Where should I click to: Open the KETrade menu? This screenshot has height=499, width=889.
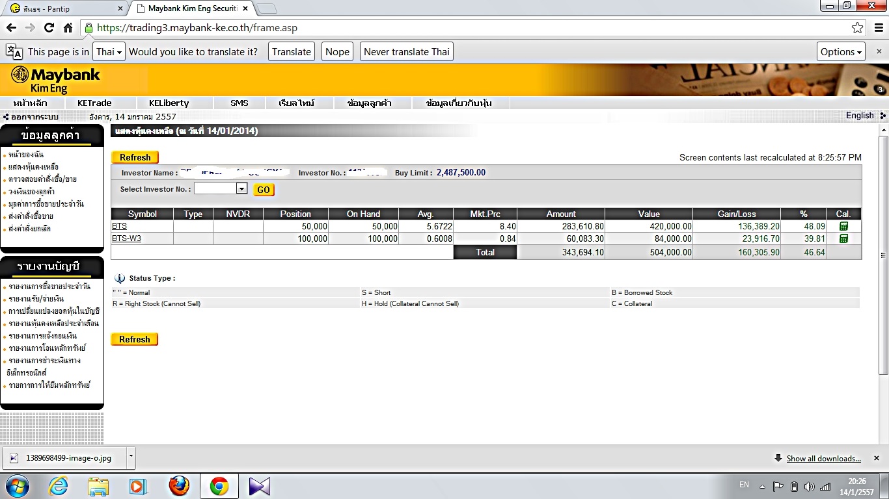click(x=94, y=103)
